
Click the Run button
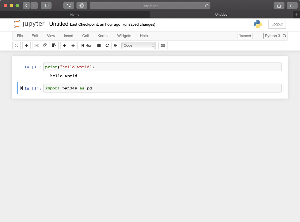[x=87, y=45]
